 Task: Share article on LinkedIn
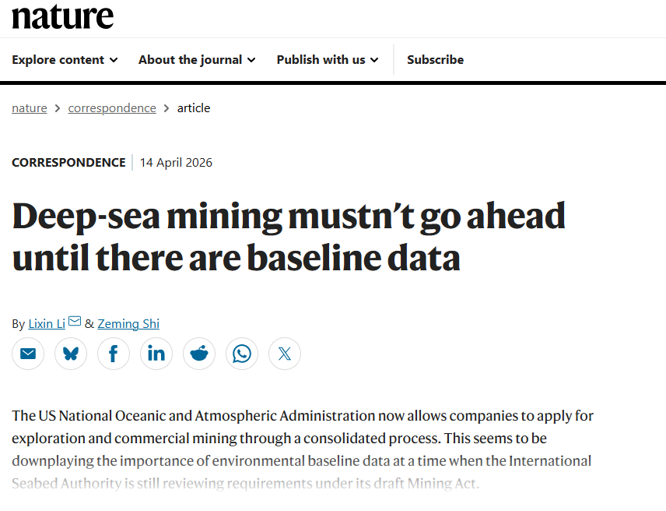click(x=156, y=354)
